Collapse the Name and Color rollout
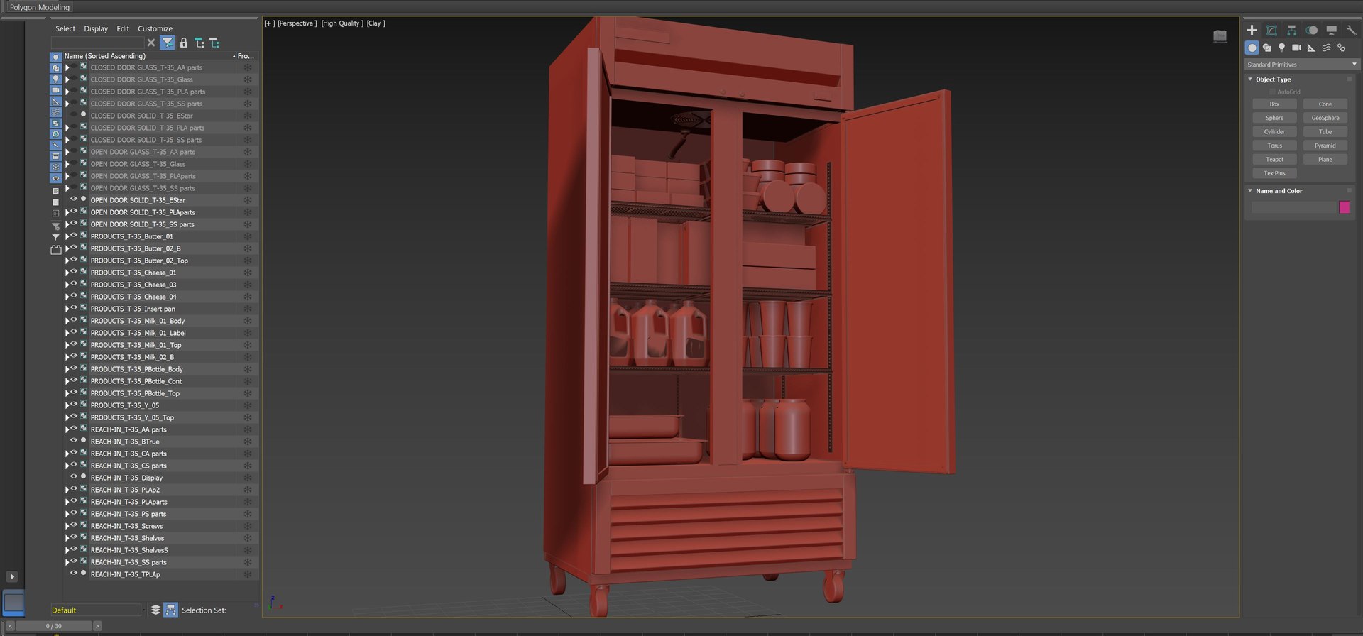 click(1250, 191)
